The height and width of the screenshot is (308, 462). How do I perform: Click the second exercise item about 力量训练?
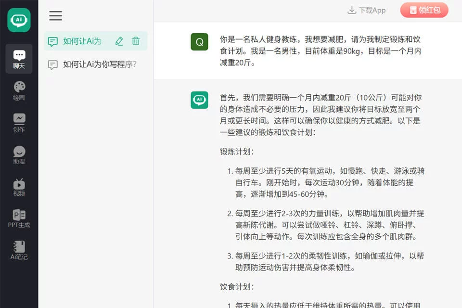326,225
